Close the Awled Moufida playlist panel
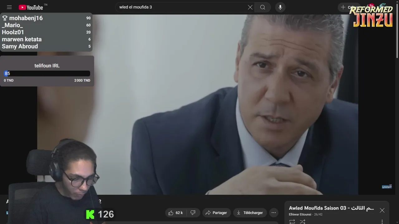Screen dimensions: 399x224 382,210
